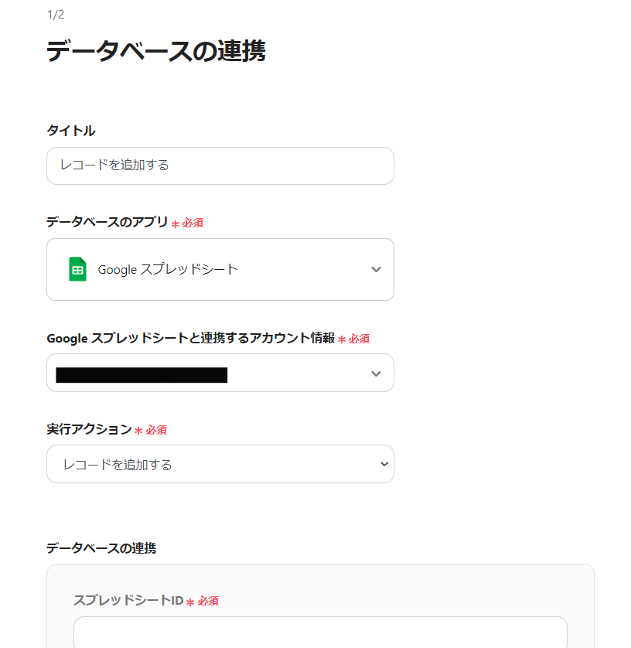Click the lower データベースの連携 section heading
Image resolution: width=631 pixels, height=648 pixels.
[101, 548]
